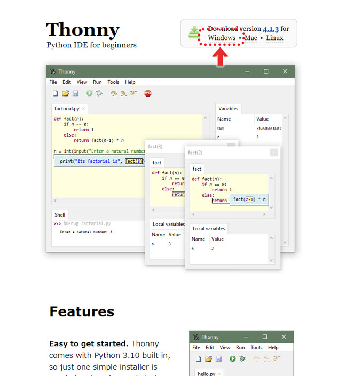Select the fact row in Variables panel

click(x=249, y=129)
